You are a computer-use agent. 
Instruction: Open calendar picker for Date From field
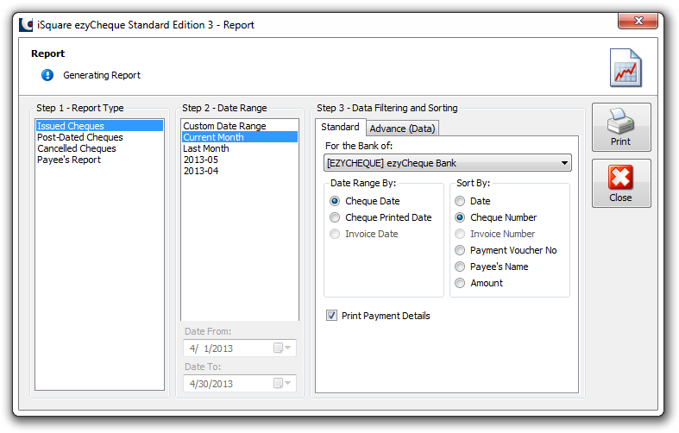click(x=282, y=348)
